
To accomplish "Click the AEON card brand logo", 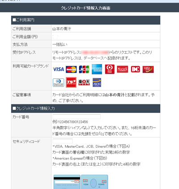I will point(97,82).
